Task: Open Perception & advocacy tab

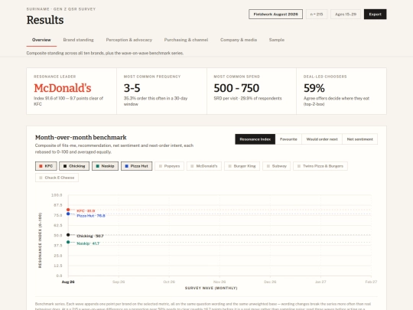Action: 129,40
